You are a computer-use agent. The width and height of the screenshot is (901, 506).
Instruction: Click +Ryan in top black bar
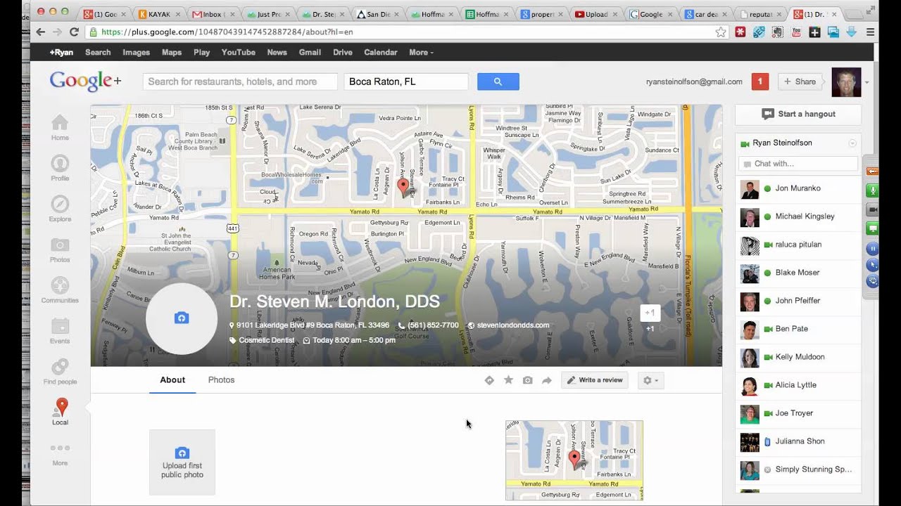61,52
